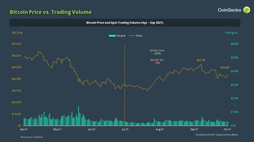The height and width of the screenshot is (142, 254).
Task: Click the BTC Price axis title
Action: click(x=17, y=33)
